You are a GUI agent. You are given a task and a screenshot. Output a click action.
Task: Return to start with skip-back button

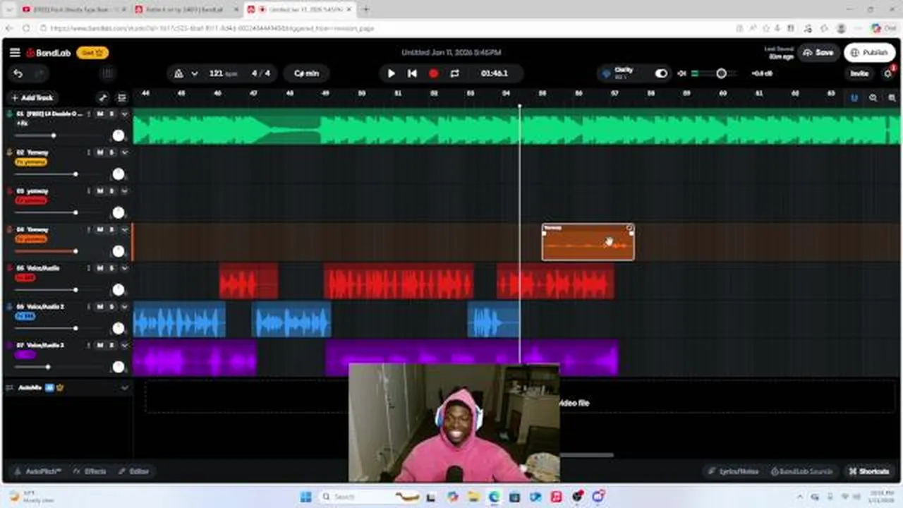tap(412, 73)
